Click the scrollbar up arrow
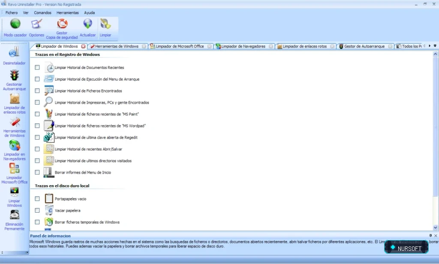439x264 pixels. (436, 54)
